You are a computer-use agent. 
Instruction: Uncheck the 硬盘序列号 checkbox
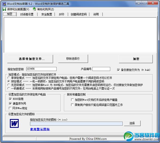pyautogui.click(x=10, y=103)
